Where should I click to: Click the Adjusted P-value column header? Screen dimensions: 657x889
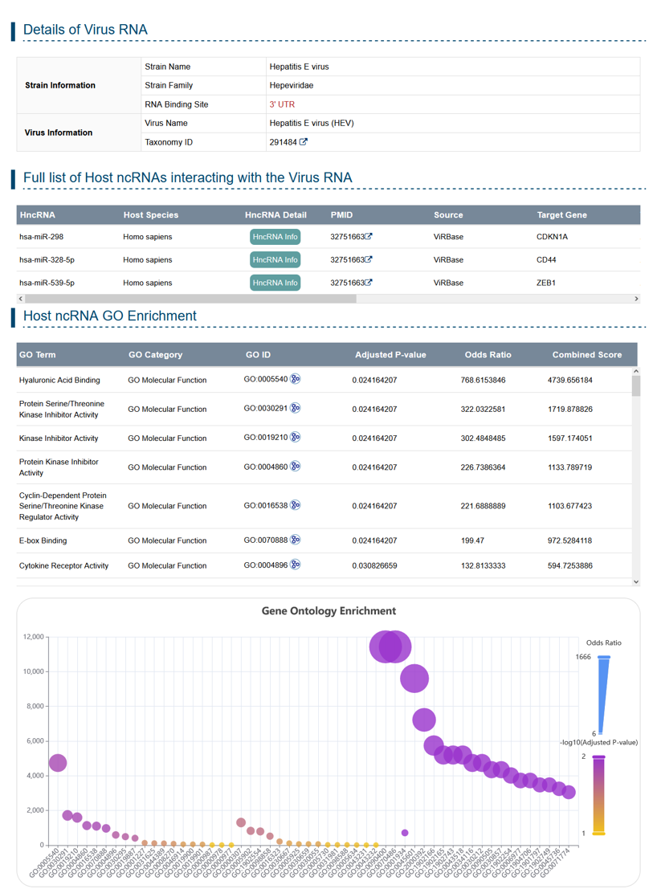390,355
